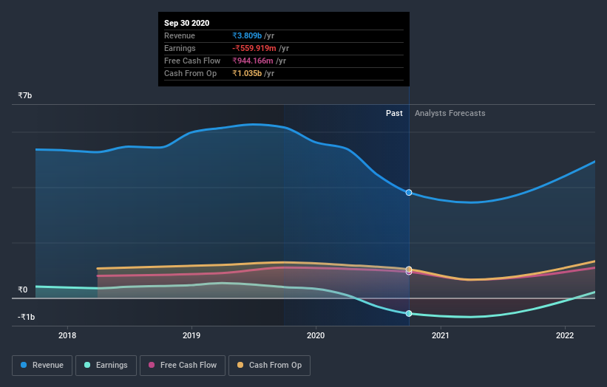Click the Revenue row label in tooltip
This screenshot has height=387, width=607.
coord(180,36)
